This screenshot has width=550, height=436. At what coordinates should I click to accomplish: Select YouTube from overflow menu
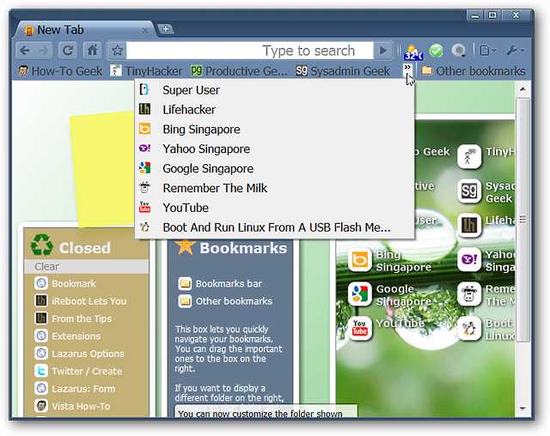click(275, 208)
